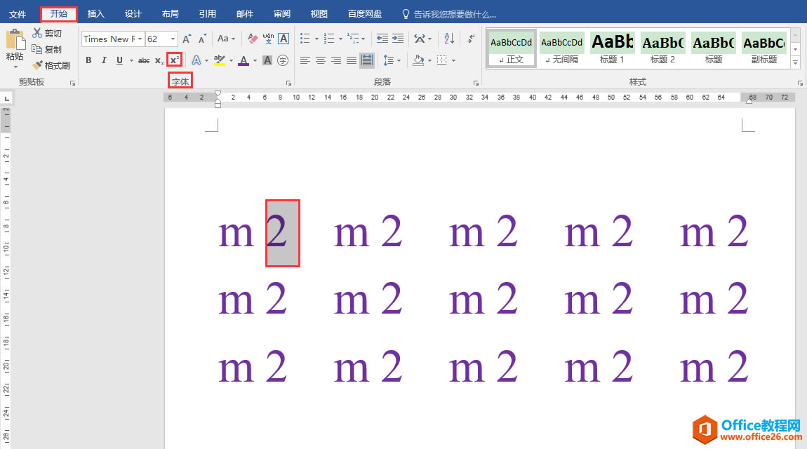Switch to the 插入 (Insert) tab
The image size is (807, 449).
[95, 14]
